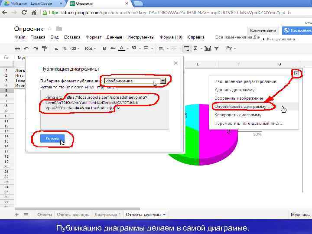The height and width of the screenshot is (234, 312).
Task: Click the Sigma functions icon
Action: [x=195, y=49]
